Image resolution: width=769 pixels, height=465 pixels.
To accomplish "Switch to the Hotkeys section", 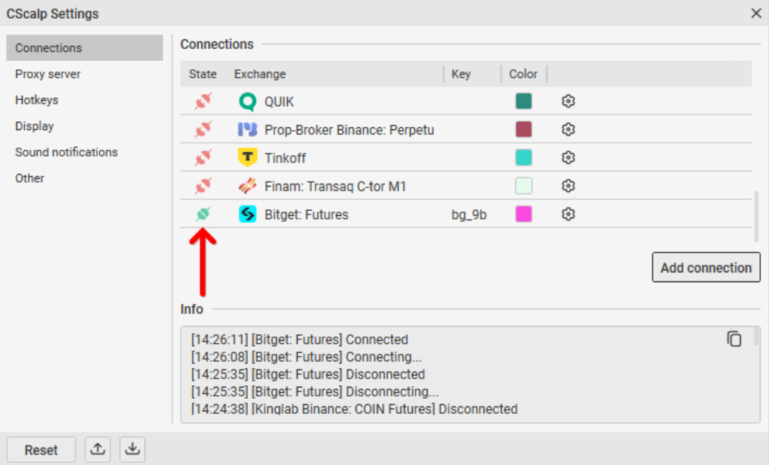I will [36, 100].
